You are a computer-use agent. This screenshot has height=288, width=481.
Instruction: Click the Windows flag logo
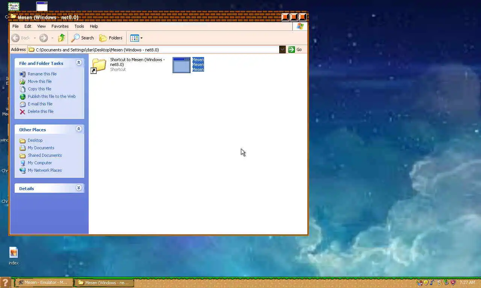300,26
